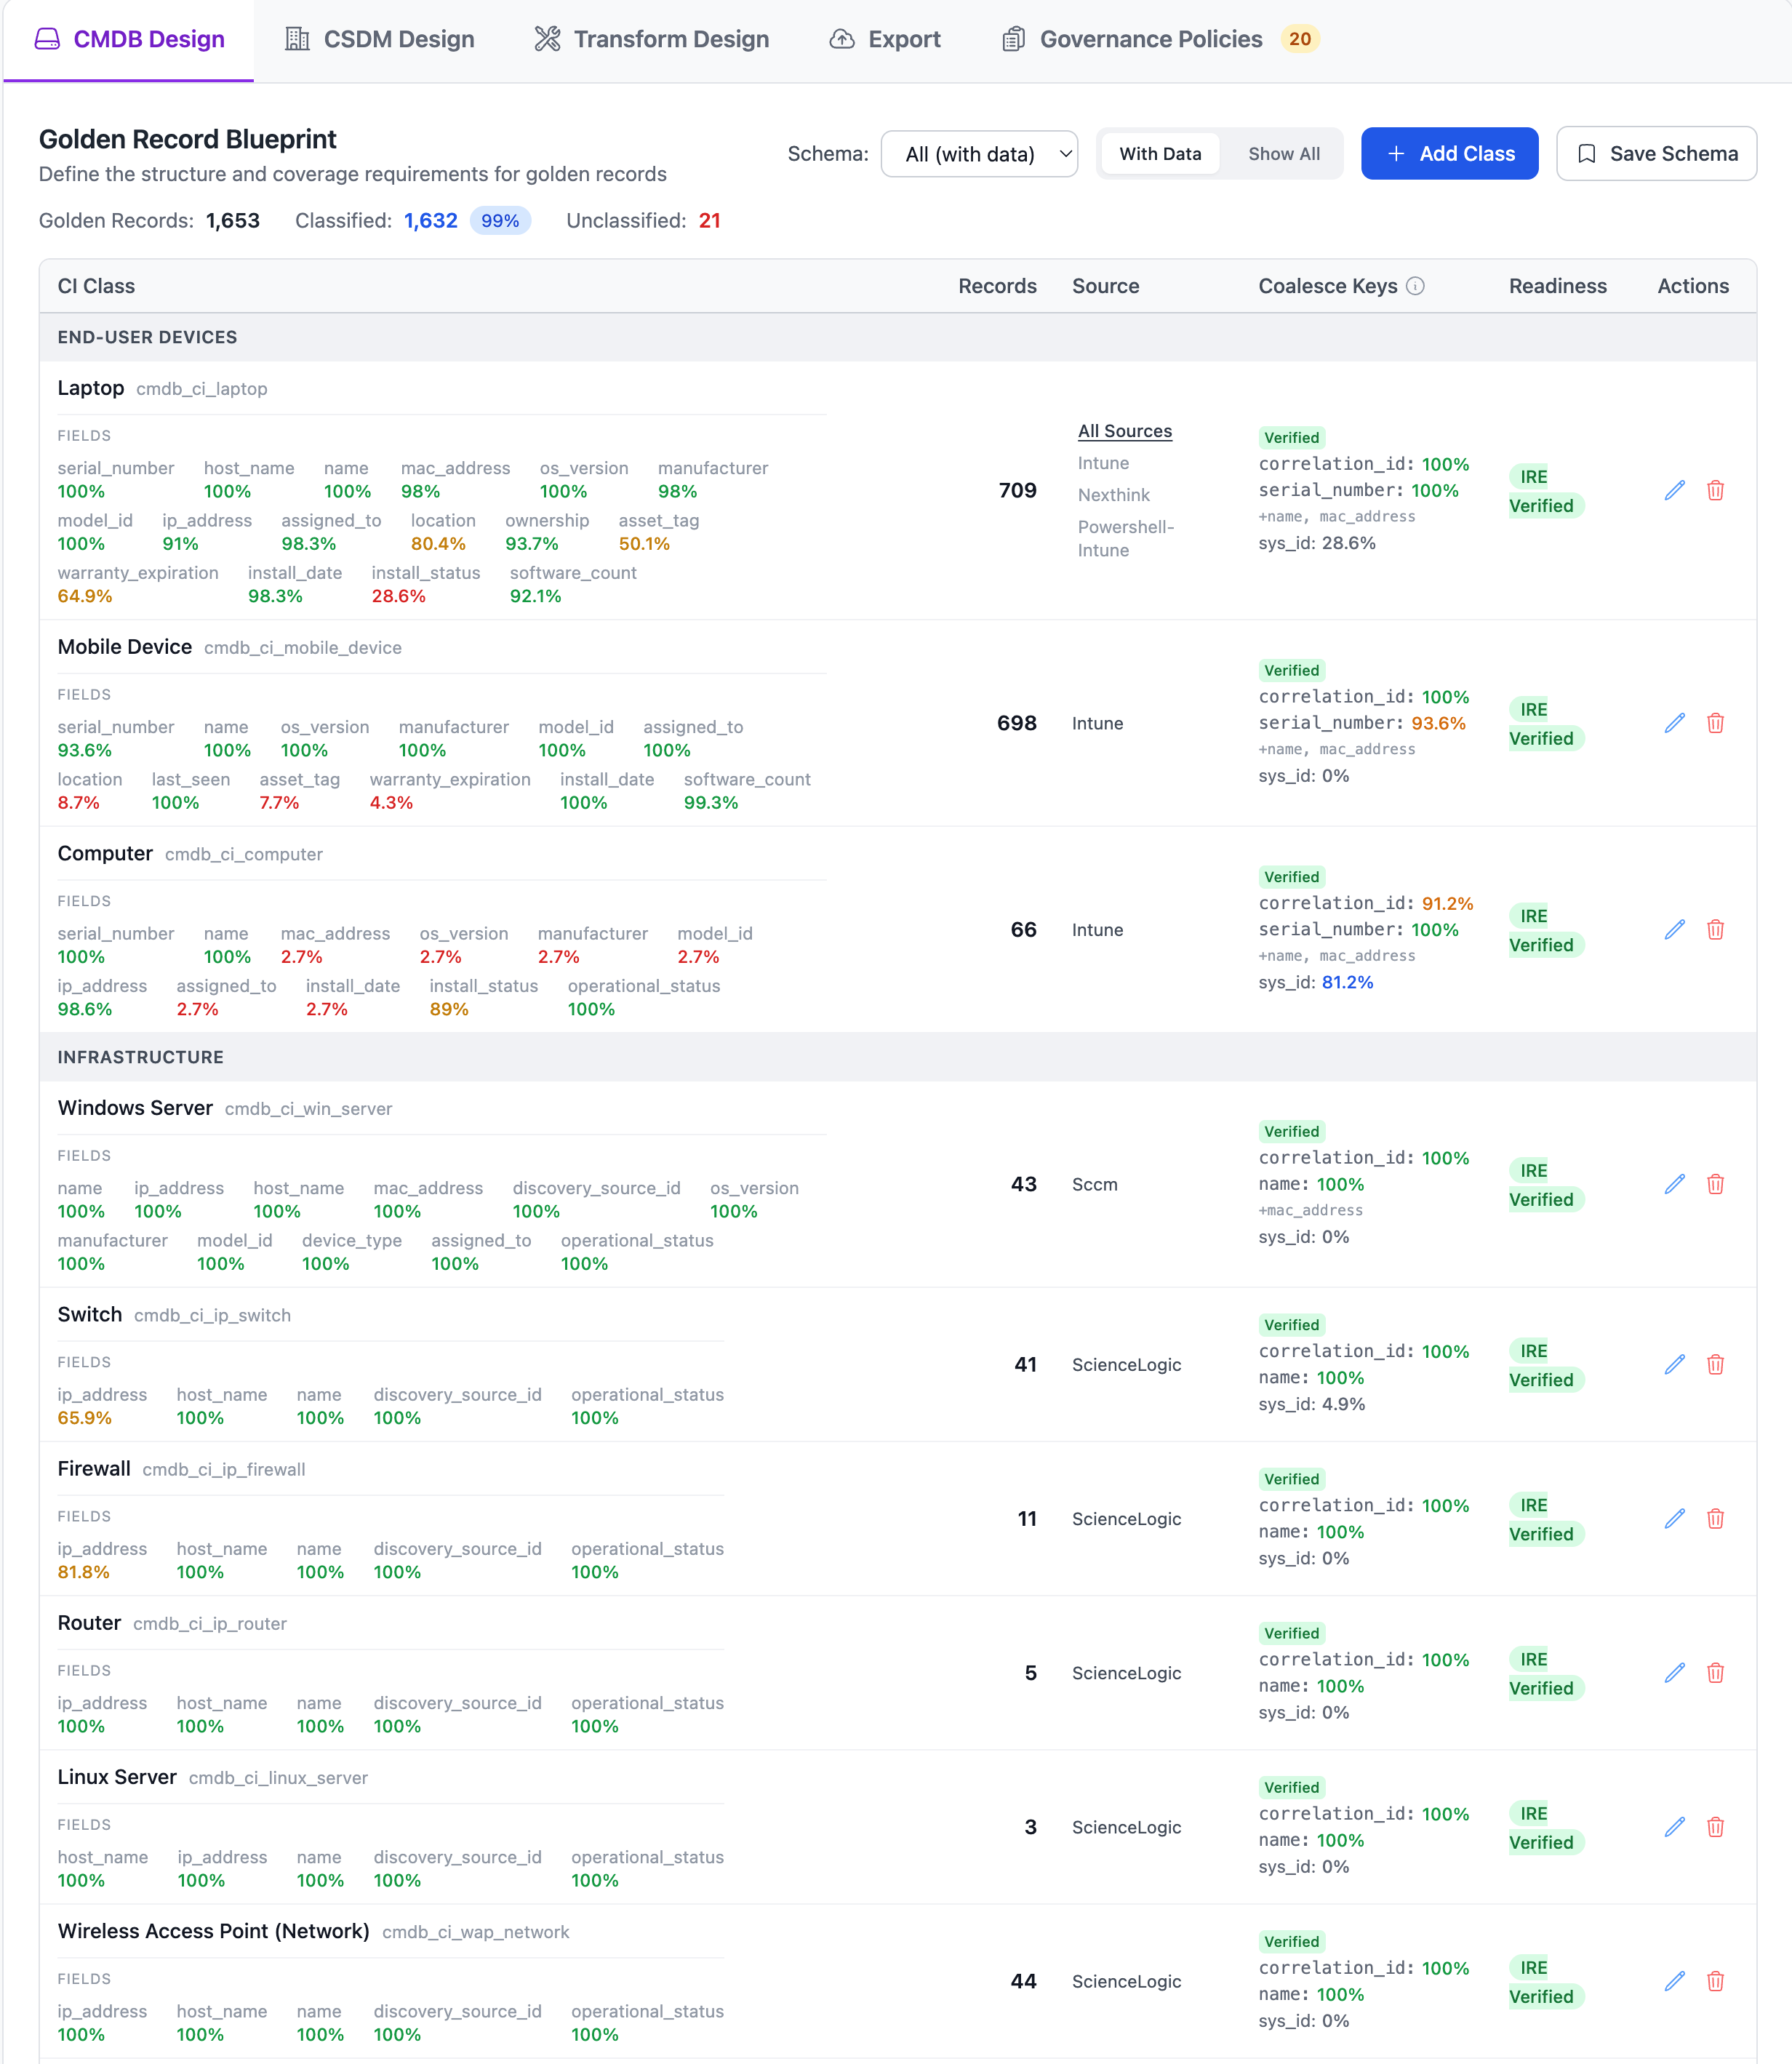Switch to the Transform Design tab
Image resolution: width=1792 pixels, height=2064 pixels.
click(652, 39)
